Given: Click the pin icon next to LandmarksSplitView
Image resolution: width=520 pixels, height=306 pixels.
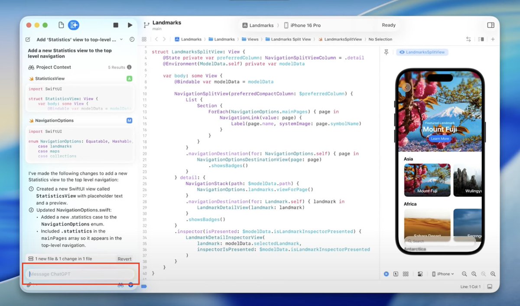Looking at the screenshot, I should click(387, 52).
